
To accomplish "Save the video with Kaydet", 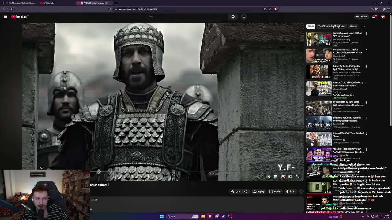I will point(275,192).
